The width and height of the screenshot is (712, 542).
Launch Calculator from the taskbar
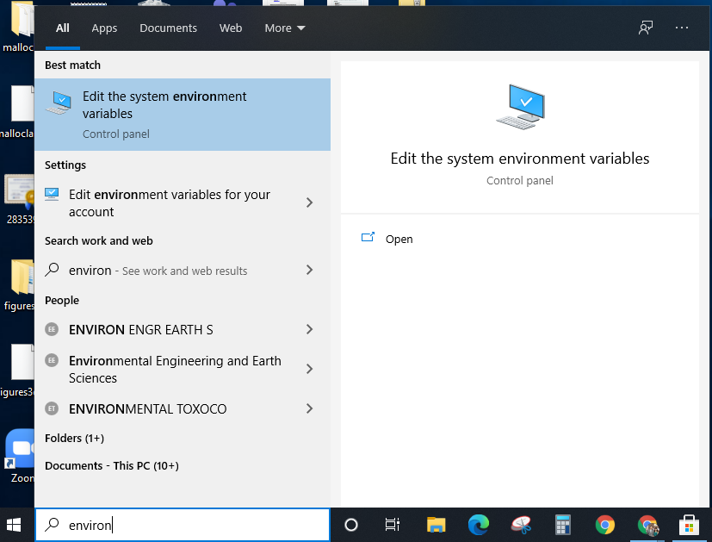pos(562,524)
